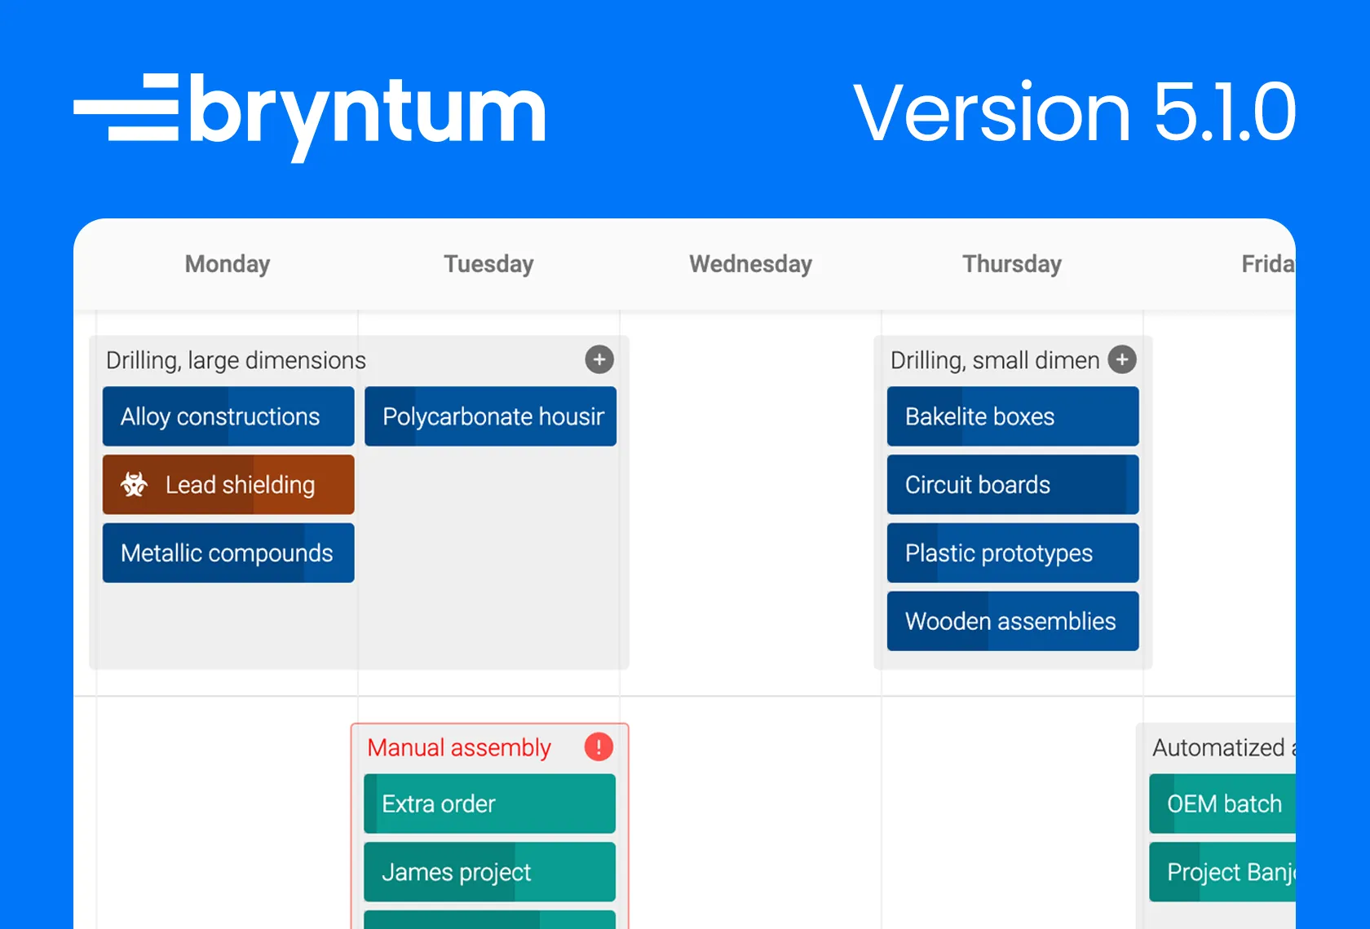Select the Monday column header
This screenshot has height=929, width=1370.
point(228,264)
